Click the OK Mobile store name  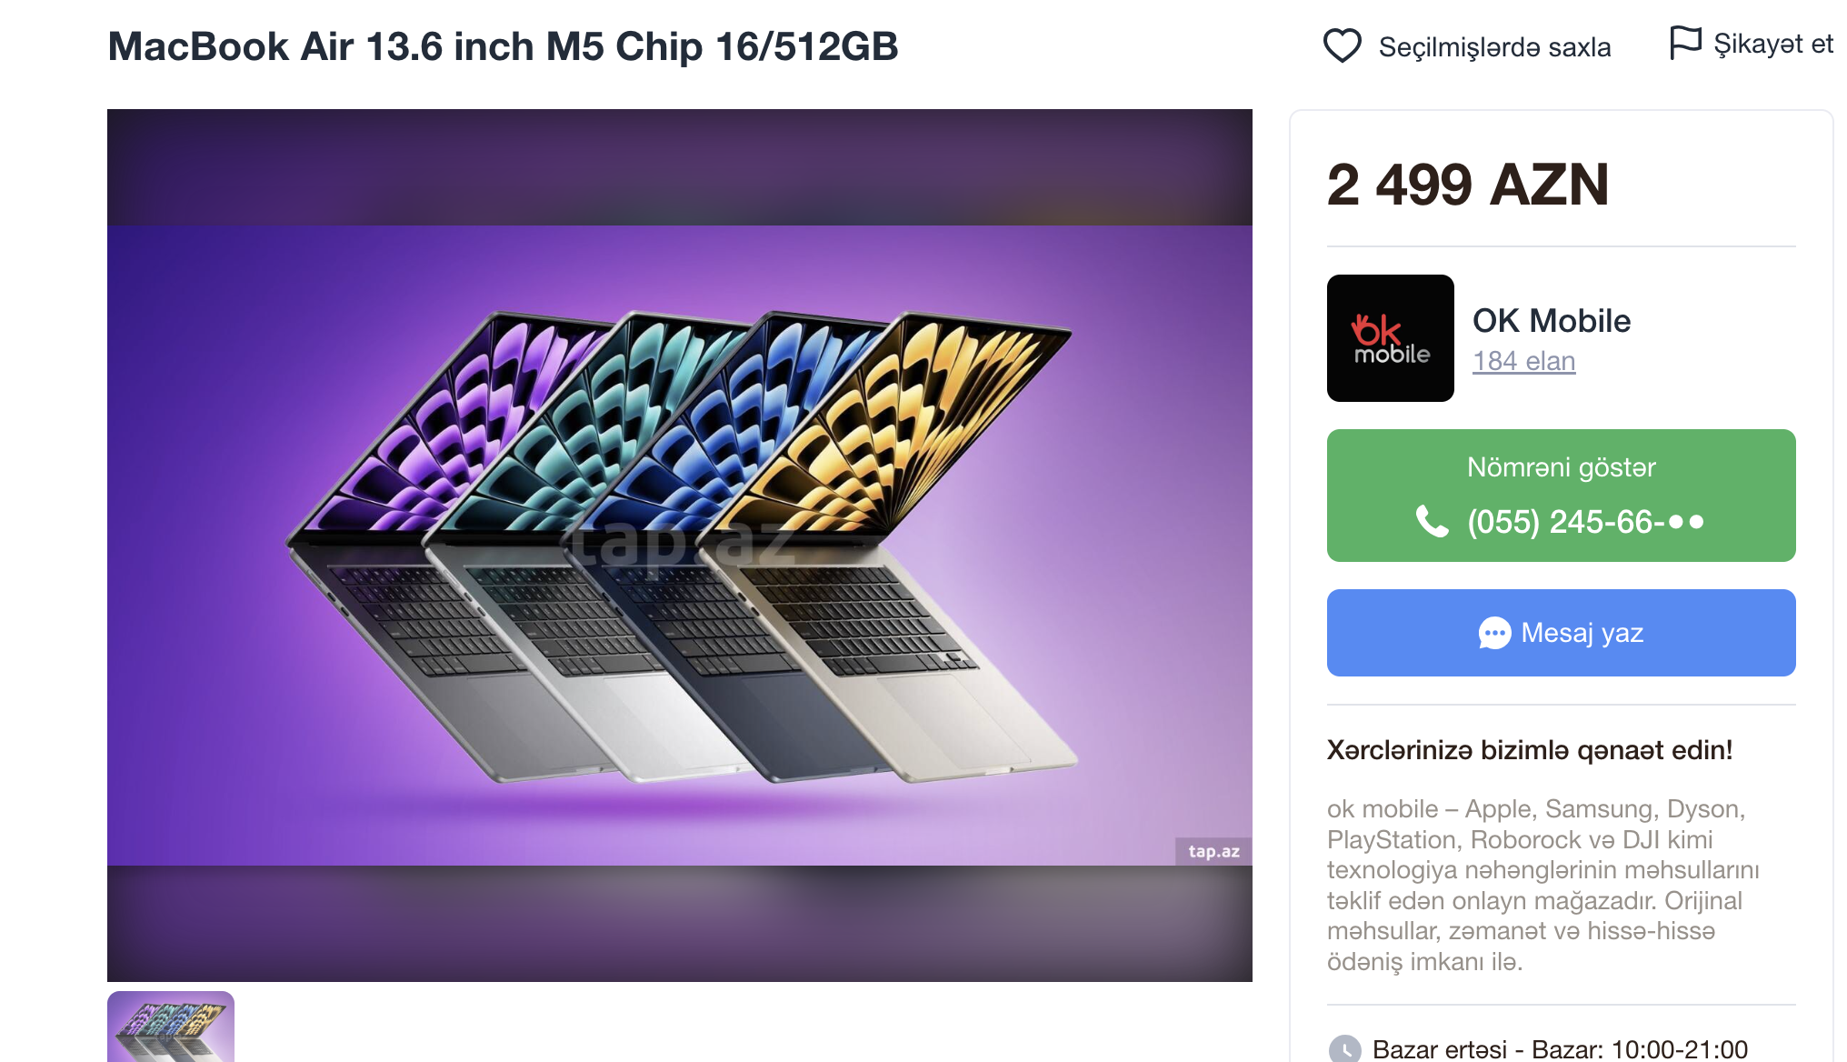click(x=1552, y=321)
